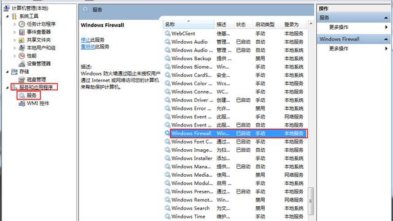Click the services list scrollbar thumb

pos(311,201)
